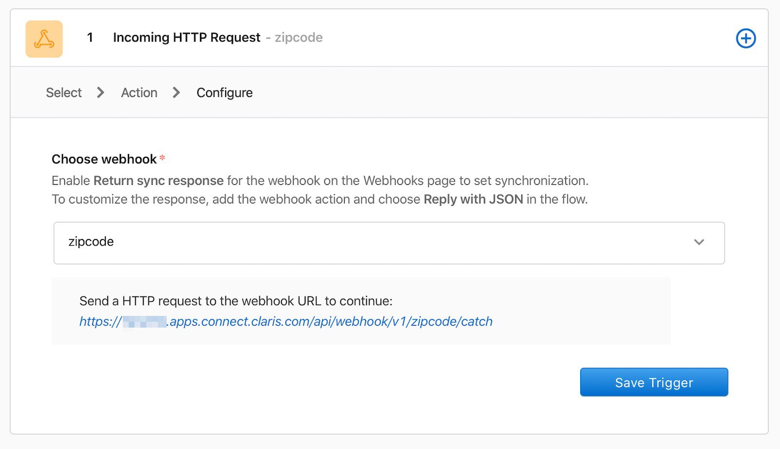Click the blue plus icon to add a step

point(746,38)
